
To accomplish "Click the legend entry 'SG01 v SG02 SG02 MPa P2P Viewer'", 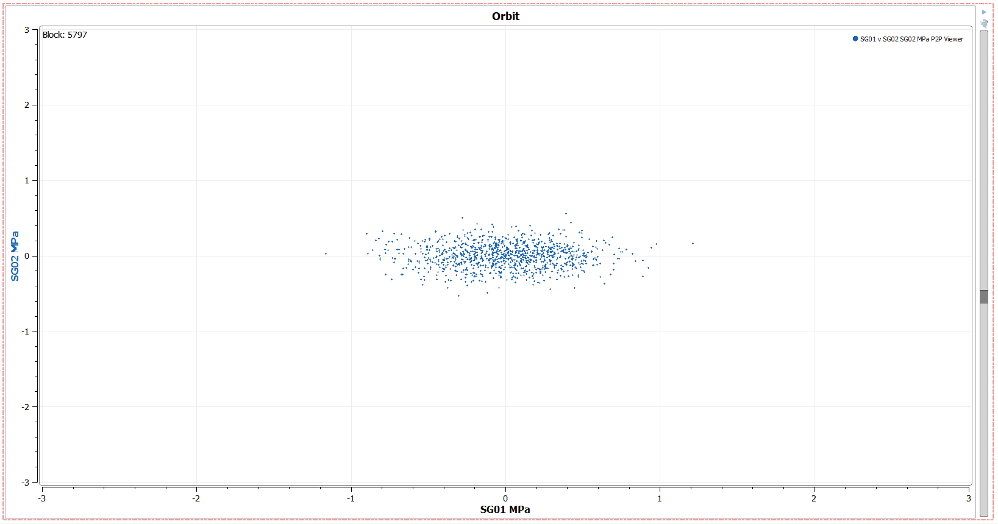I will pyautogui.click(x=911, y=39).
